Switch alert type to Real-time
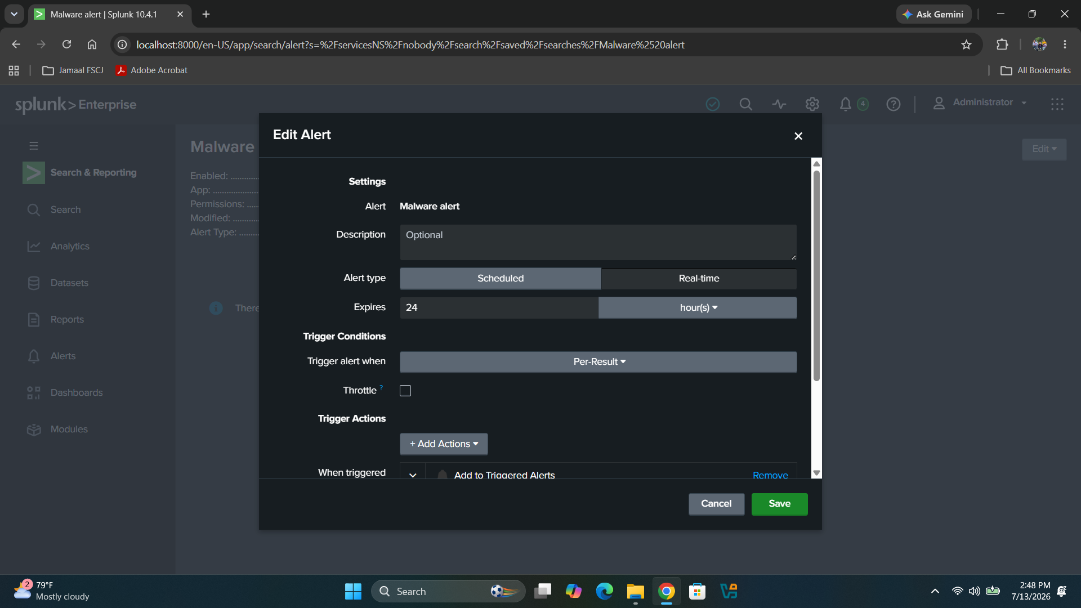 point(699,279)
